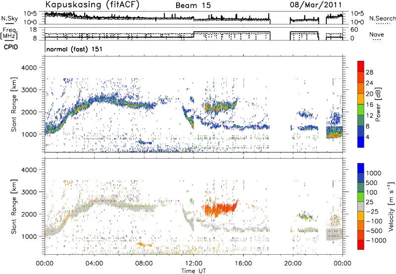Screen dimensions: 396x274
Task: Click the '04:00' time tick label
Action: coord(94,264)
